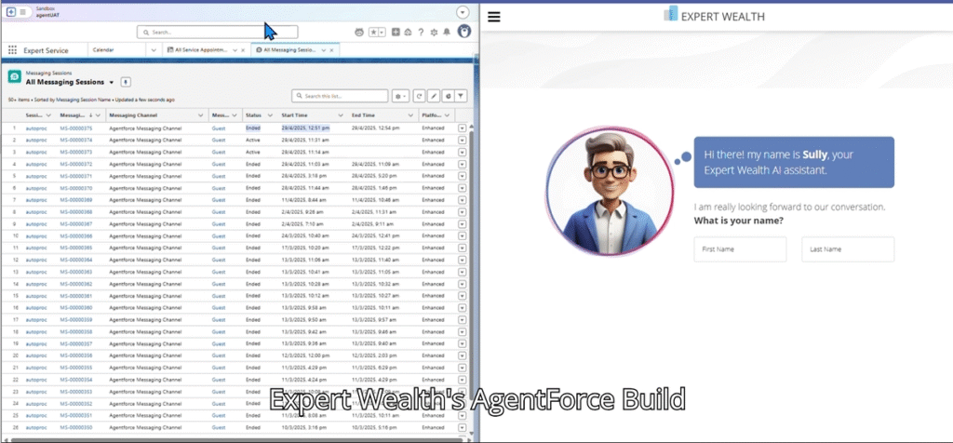
Task: Open the Start Time column menu
Action: (x=341, y=115)
